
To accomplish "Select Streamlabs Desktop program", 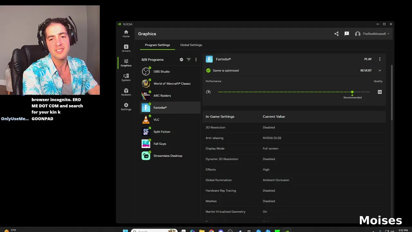I will pos(170,156).
